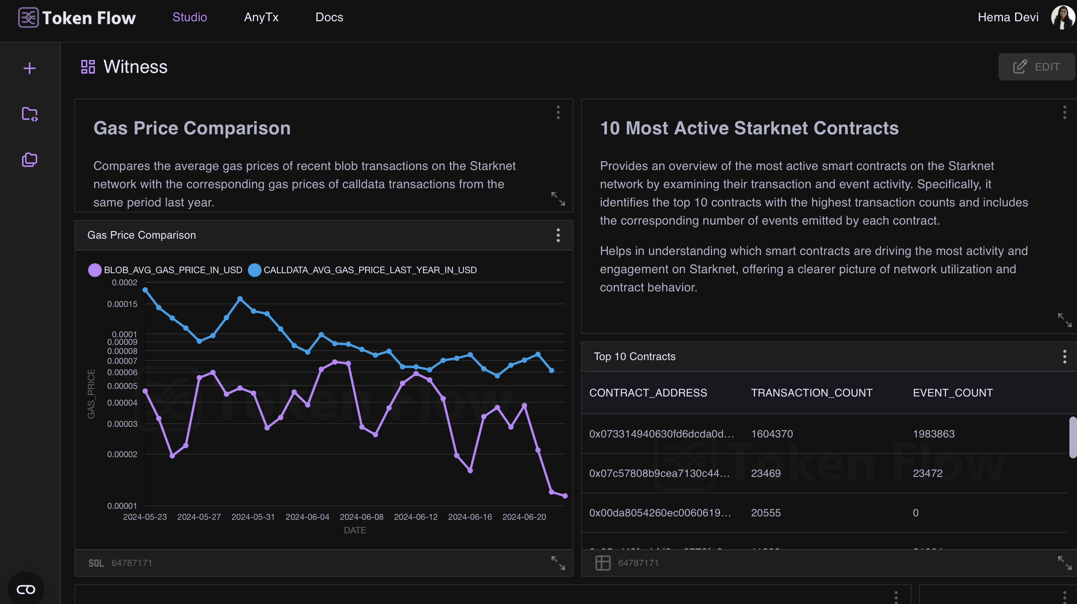Click the last blob gas price data point

[565, 496]
